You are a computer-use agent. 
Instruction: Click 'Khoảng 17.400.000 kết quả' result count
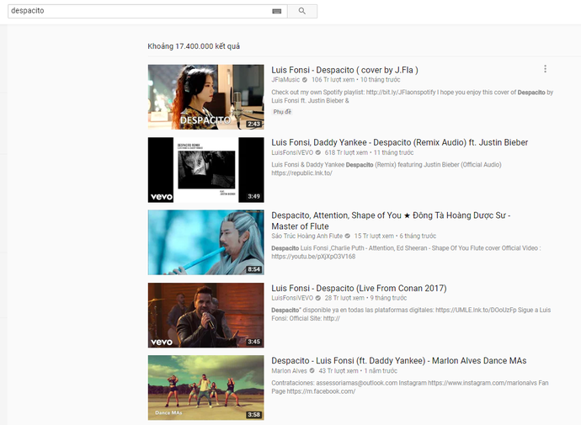pos(194,46)
